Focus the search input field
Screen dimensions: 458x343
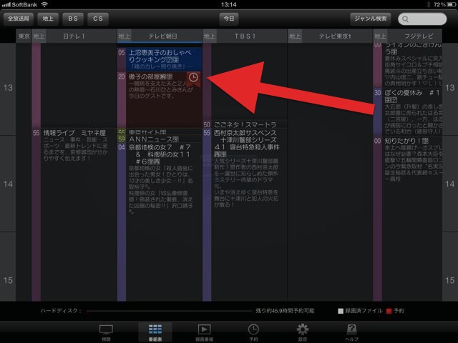coord(422,19)
